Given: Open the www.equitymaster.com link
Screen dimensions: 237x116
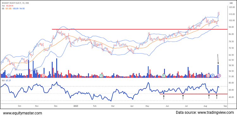Looking at the screenshot, I should [22, 113].
